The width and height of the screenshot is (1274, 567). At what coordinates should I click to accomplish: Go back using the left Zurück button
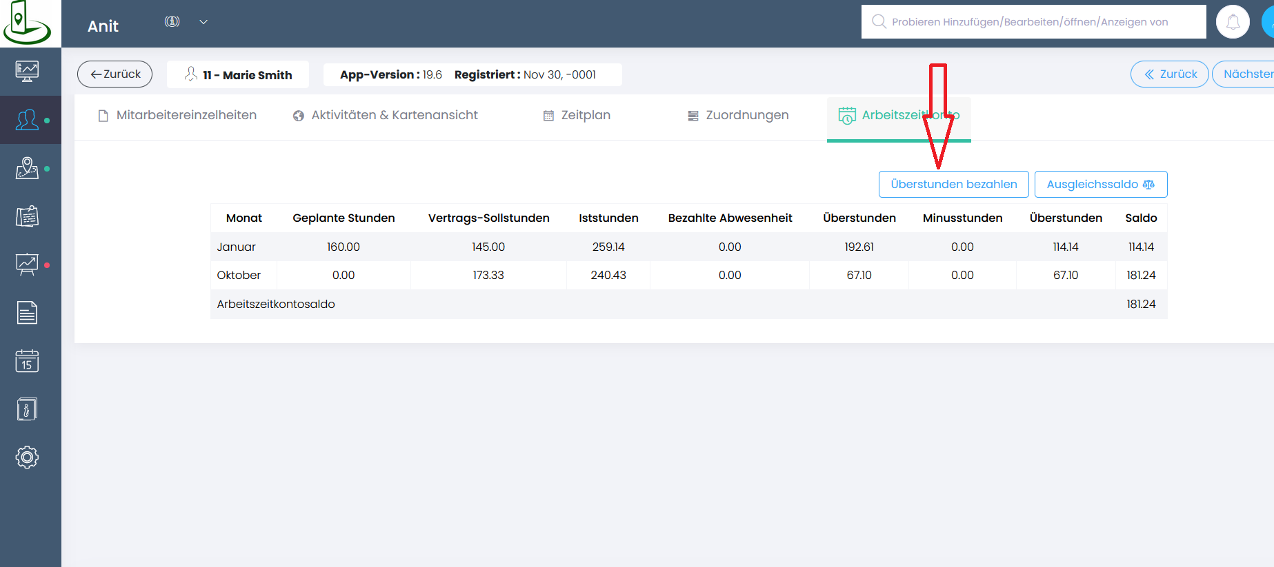pos(115,74)
